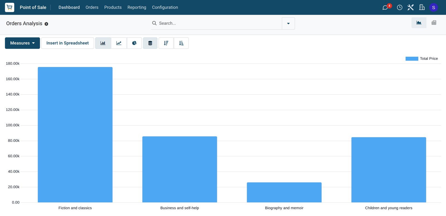Image resolution: width=446 pixels, height=216 pixels.
Task: Click the Orders Analysis gear icon
Action: 46,24
